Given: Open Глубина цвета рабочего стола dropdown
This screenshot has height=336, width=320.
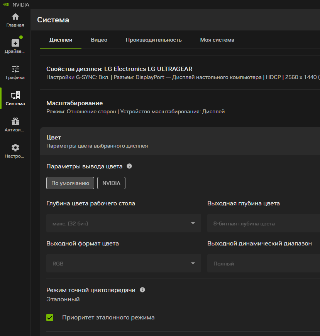Looking at the screenshot, I should click(x=124, y=223).
